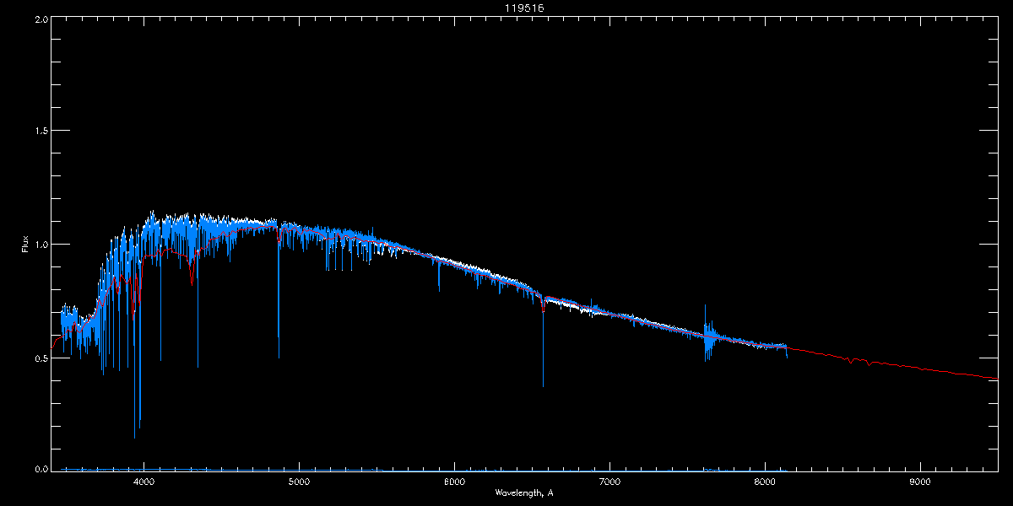Click the 4000 wavelength tick label
The width and height of the screenshot is (1013, 506).
click(144, 482)
